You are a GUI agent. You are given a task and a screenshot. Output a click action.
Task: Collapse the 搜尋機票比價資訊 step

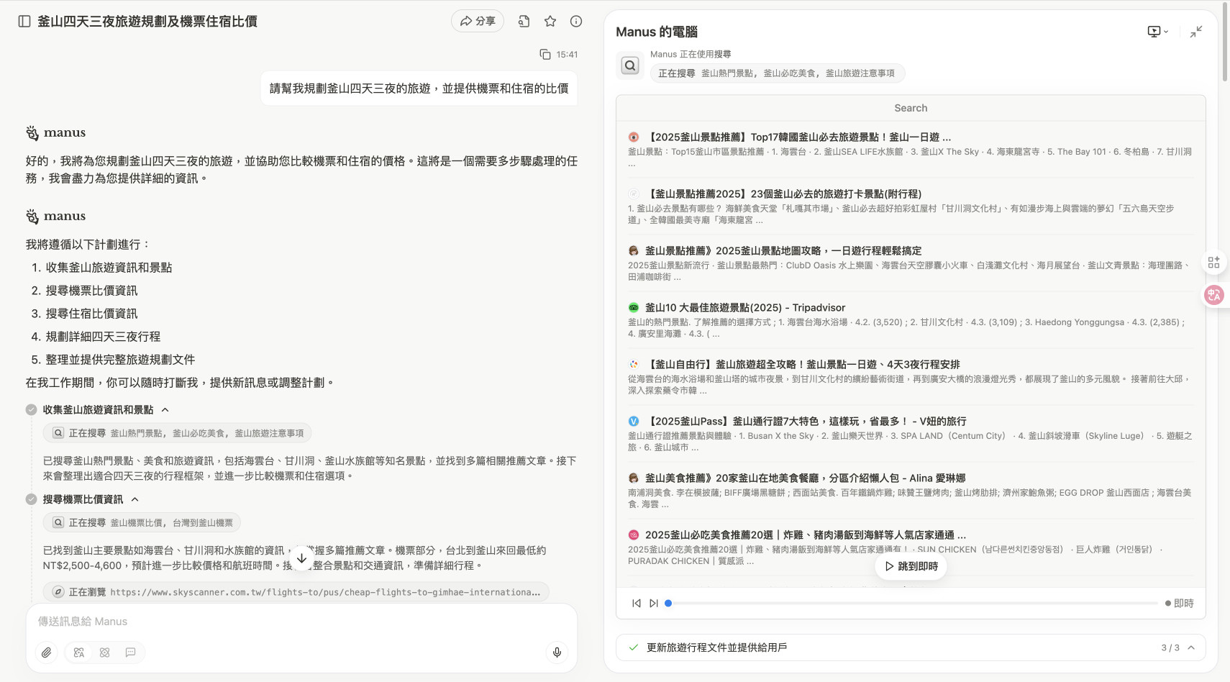coord(135,499)
